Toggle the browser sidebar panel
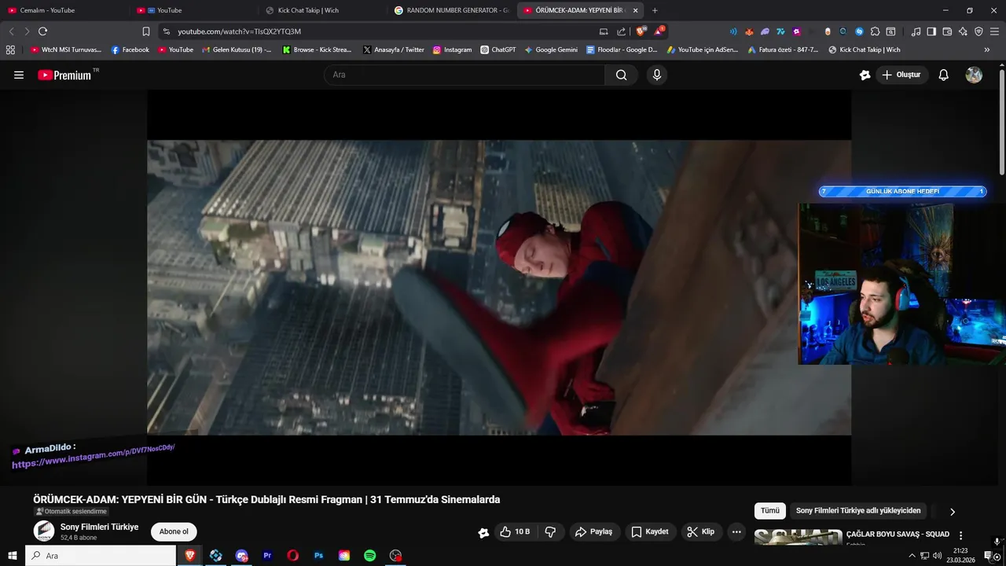The width and height of the screenshot is (1006, 566). click(931, 31)
